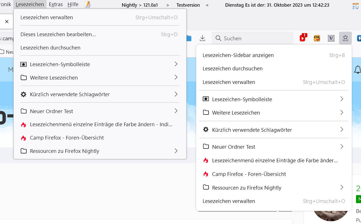Click the magnifier icon in the search box

point(218,38)
